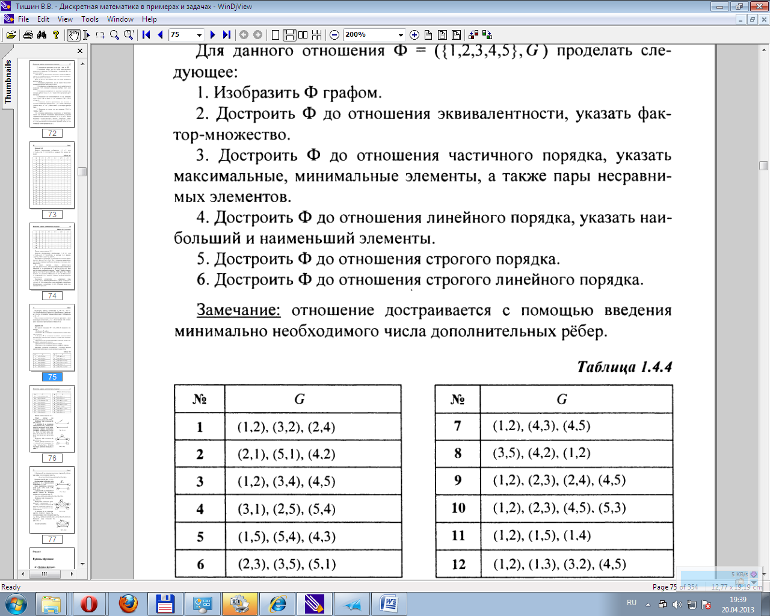Viewport: 770px width, 616px height.
Task: Click the Fit Width icon
Action: [456, 35]
